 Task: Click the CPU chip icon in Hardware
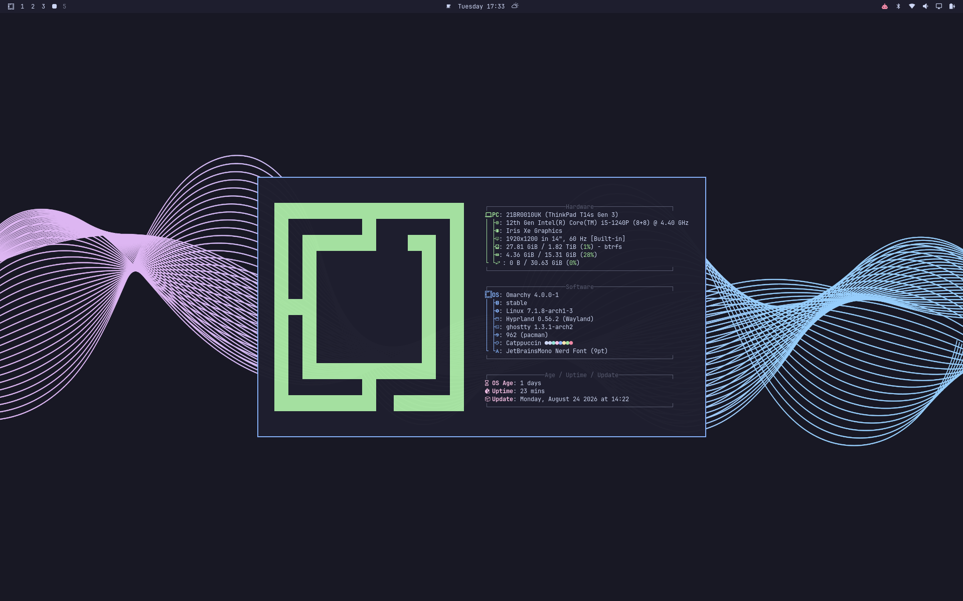click(497, 223)
